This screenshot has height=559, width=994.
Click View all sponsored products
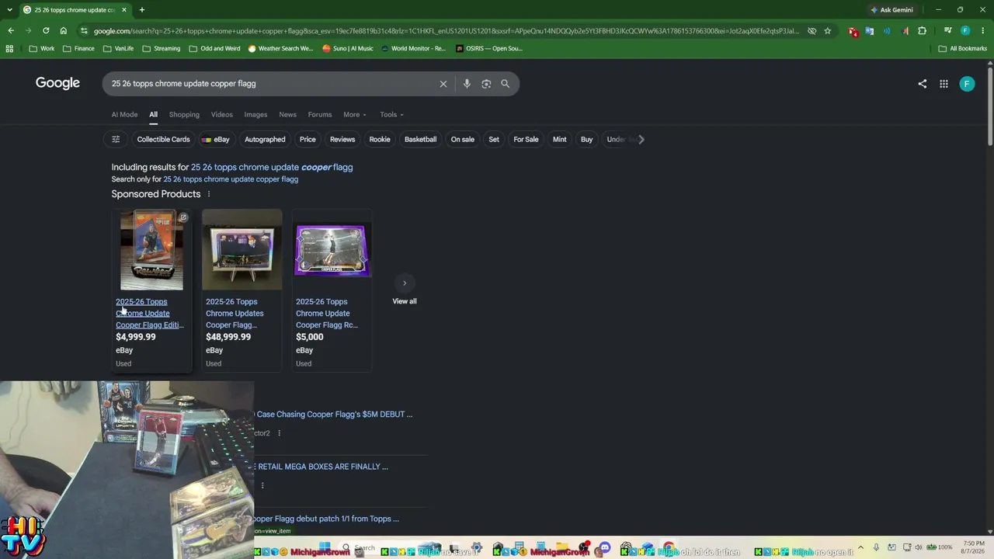tap(405, 301)
